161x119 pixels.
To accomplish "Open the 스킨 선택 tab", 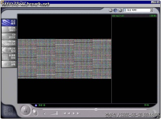I will (9, 64).
